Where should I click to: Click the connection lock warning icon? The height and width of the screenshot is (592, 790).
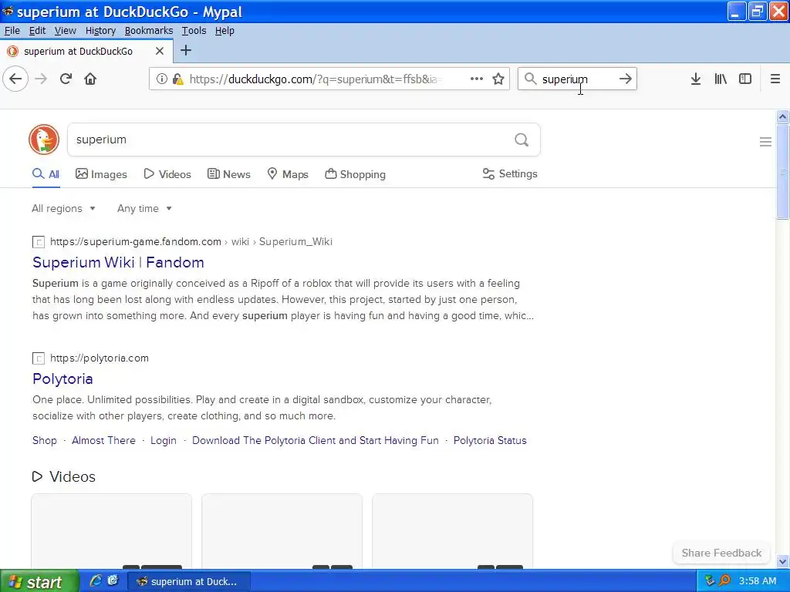177,79
